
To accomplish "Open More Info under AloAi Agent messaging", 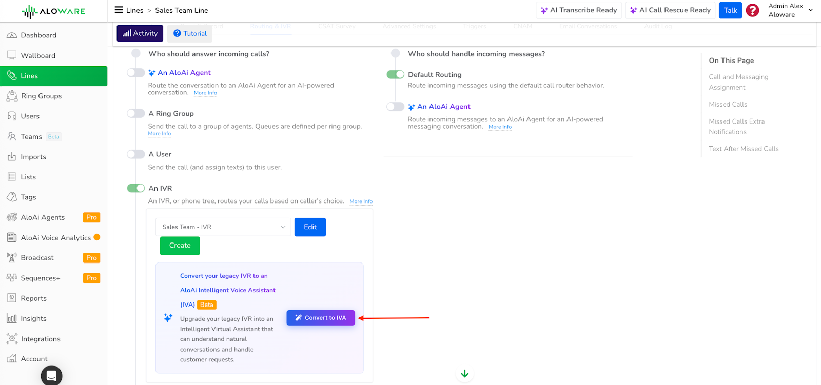I will [x=500, y=127].
